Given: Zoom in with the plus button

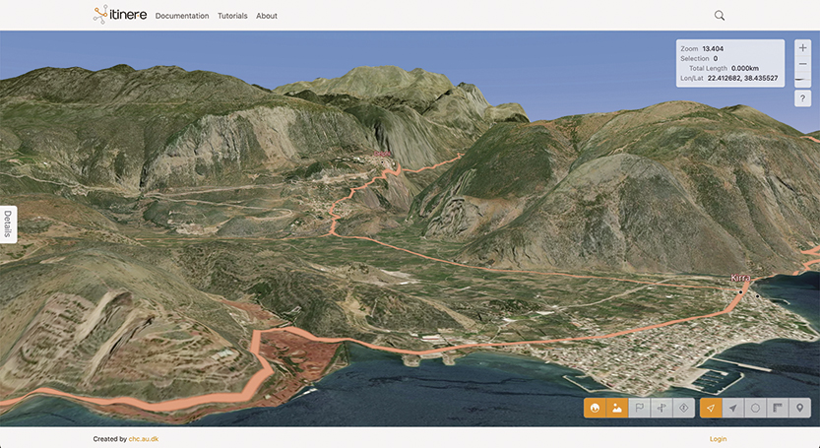Looking at the screenshot, I should coord(802,48).
